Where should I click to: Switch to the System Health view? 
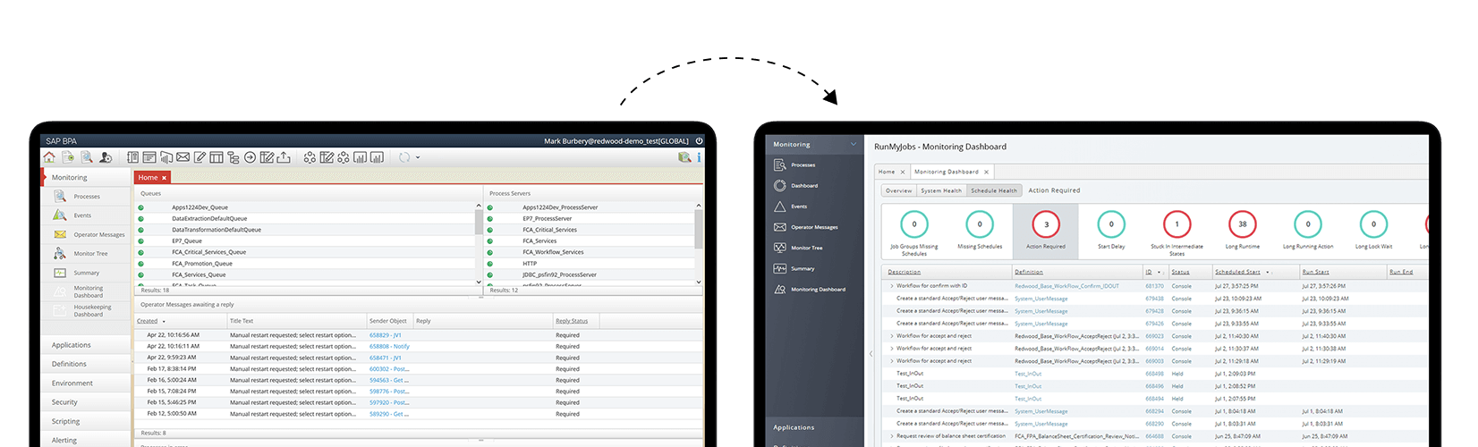(x=941, y=190)
